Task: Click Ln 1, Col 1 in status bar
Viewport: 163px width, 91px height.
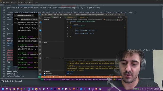Action: (x=62, y=80)
